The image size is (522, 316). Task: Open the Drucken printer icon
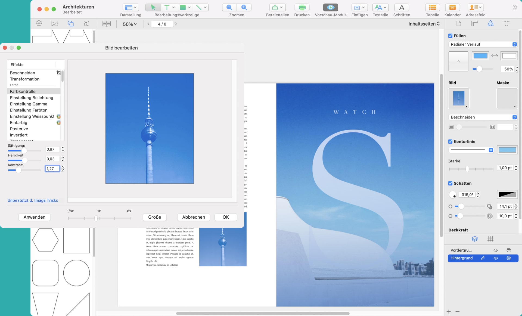tap(302, 7)
